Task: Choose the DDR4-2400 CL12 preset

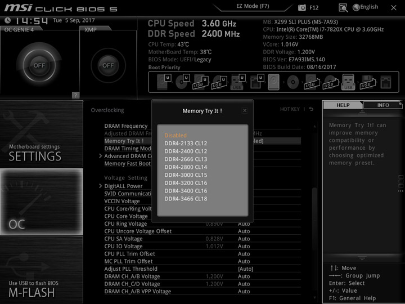Action: (x=186, y=151)
